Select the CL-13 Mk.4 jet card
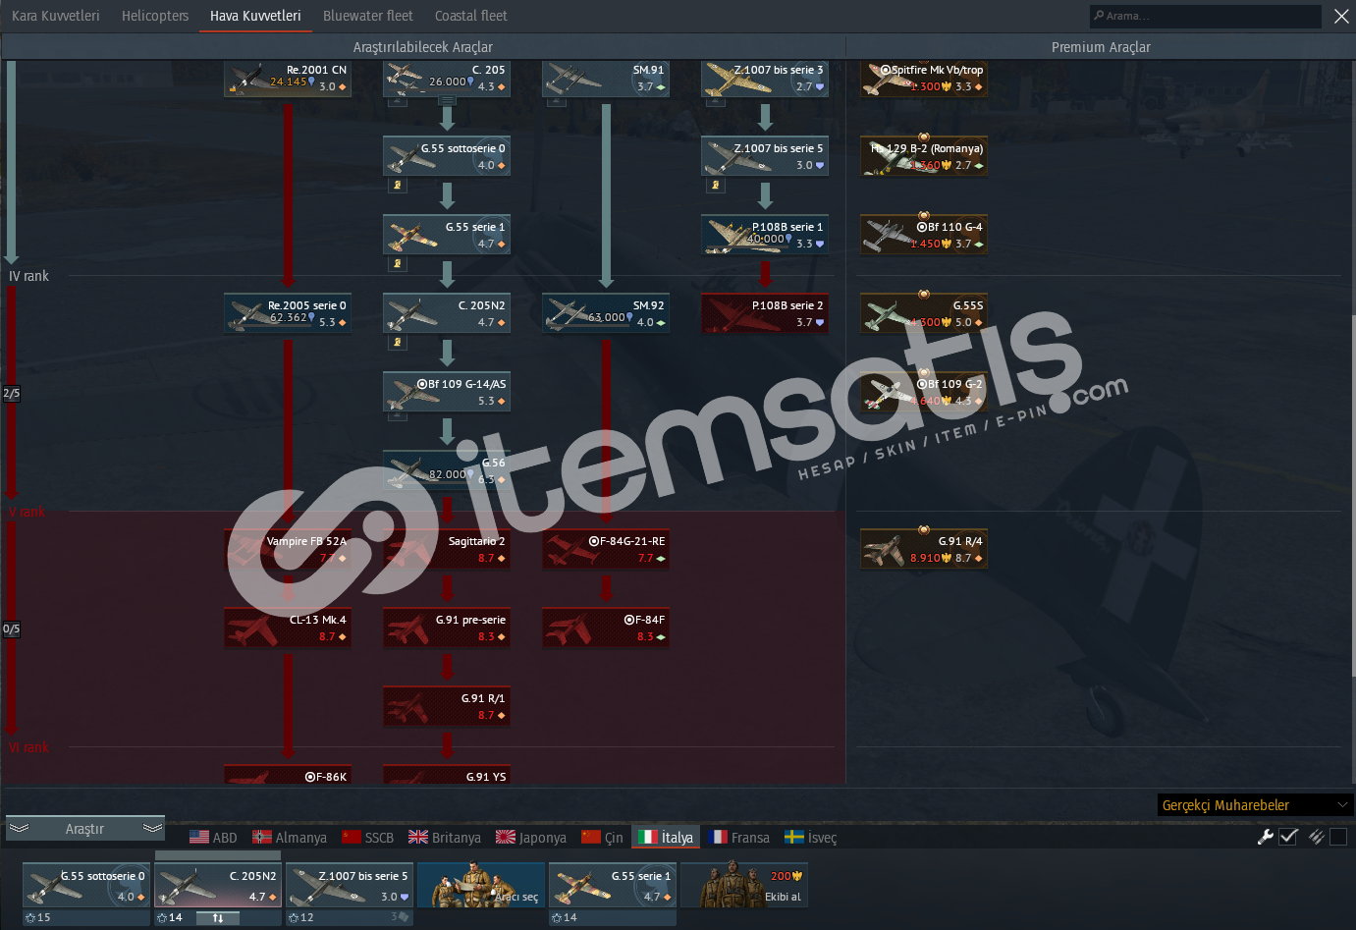1356x930 pixels. point(288,629)
